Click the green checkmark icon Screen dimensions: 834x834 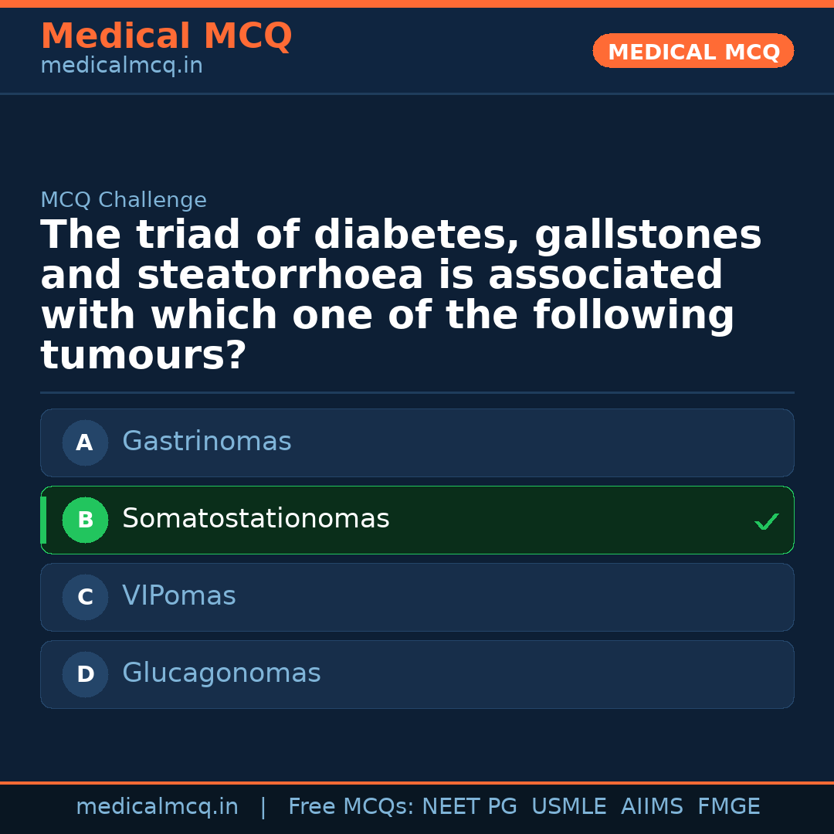click(766, 522)
